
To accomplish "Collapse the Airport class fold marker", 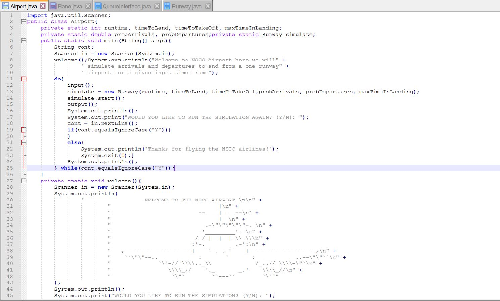I will 23,21.
